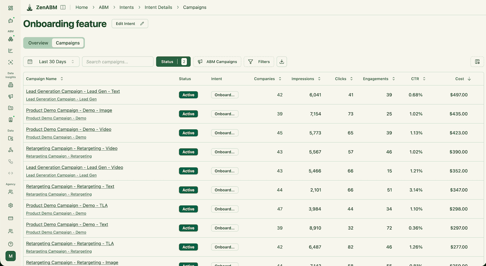Download campaigns via the export icon

coord(282,61)
